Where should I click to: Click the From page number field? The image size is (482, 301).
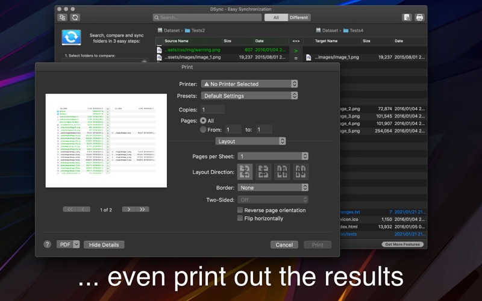[x=233, y=129]
